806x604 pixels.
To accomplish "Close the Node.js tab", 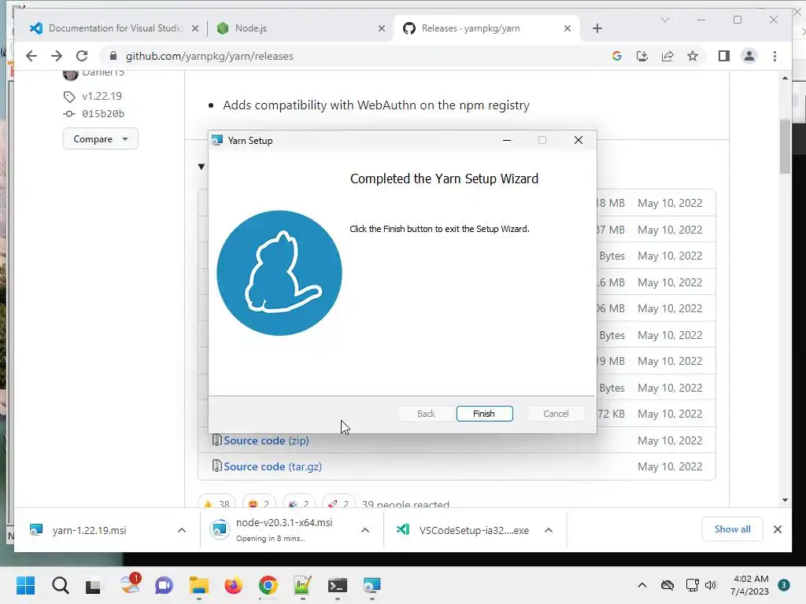I will [382, 28].
